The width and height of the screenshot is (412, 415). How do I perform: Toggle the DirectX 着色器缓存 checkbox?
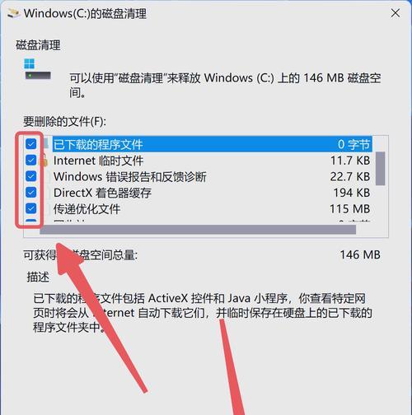point(31,193)
